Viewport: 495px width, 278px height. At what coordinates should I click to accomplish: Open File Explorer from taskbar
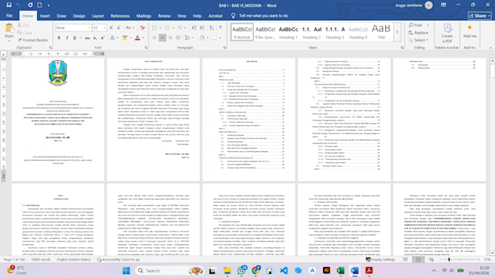[x=227, y=271]
